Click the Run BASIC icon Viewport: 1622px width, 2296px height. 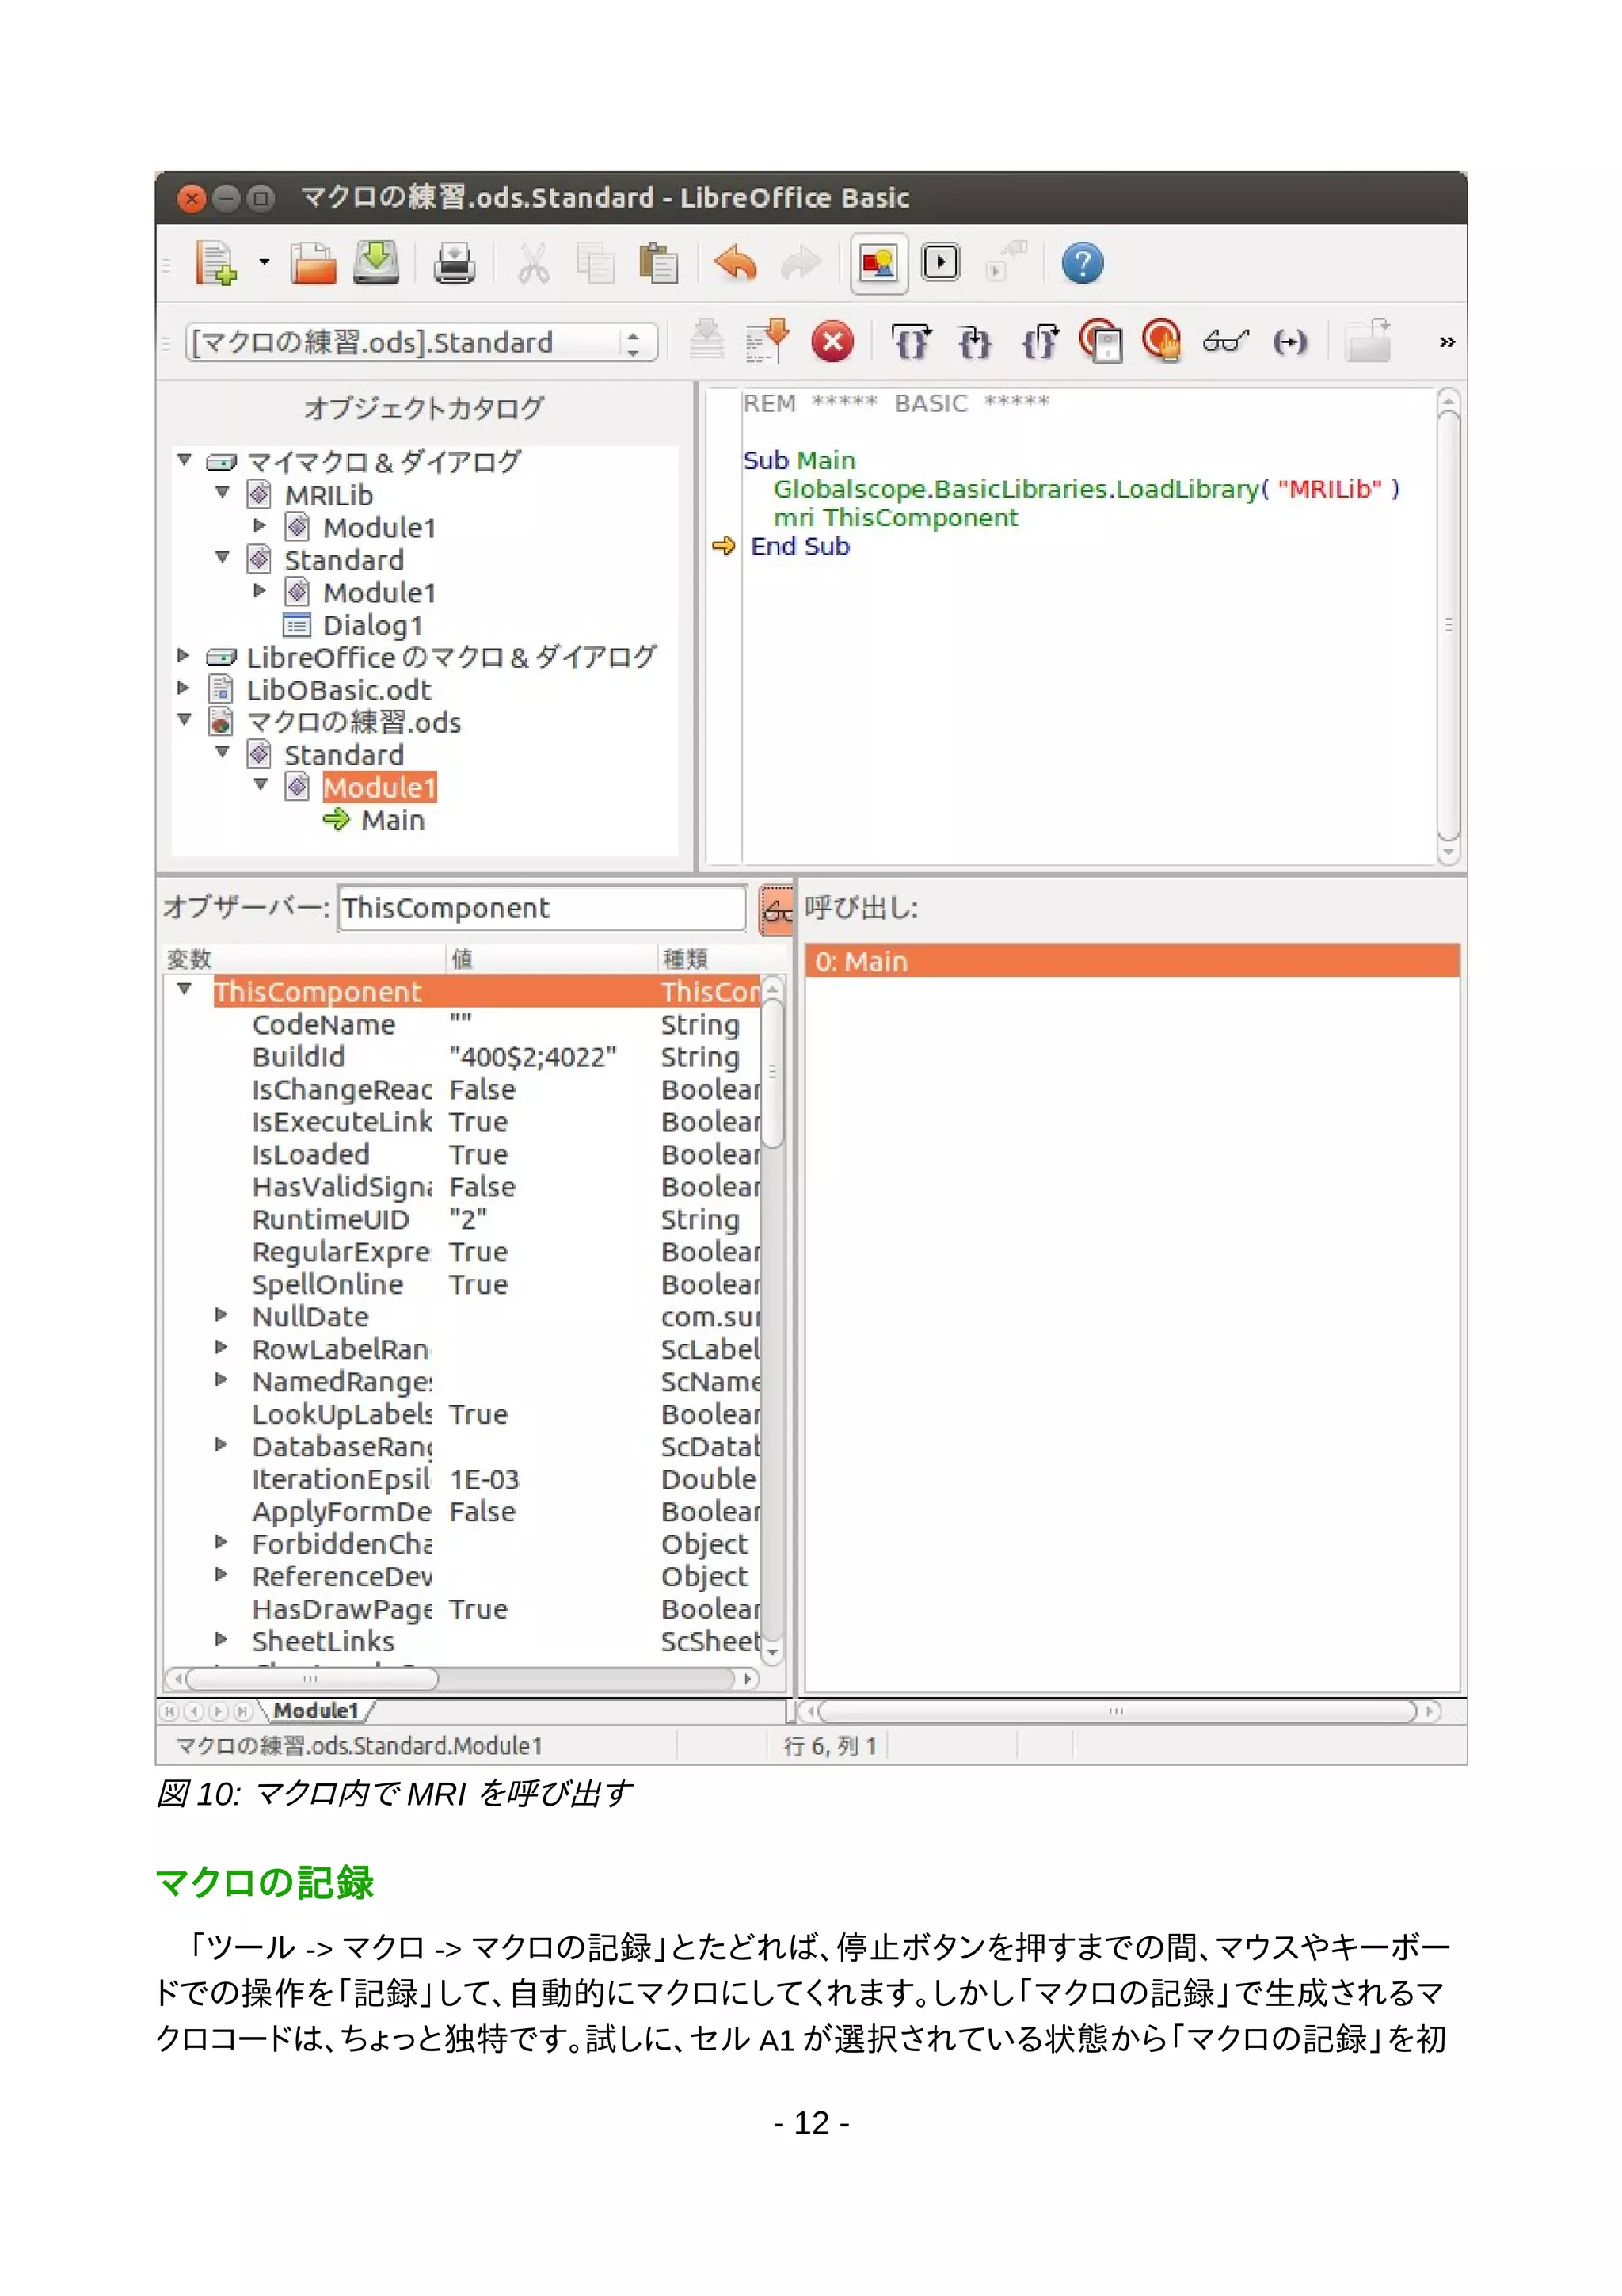click(768, 341)
